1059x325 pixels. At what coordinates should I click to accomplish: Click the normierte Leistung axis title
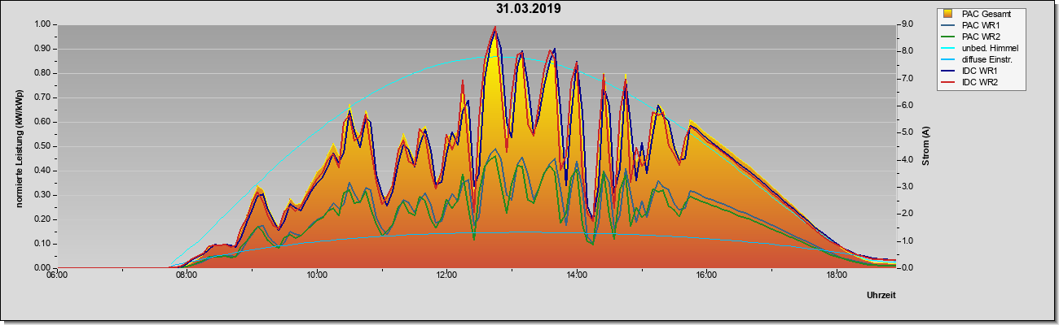click(18, 145)
